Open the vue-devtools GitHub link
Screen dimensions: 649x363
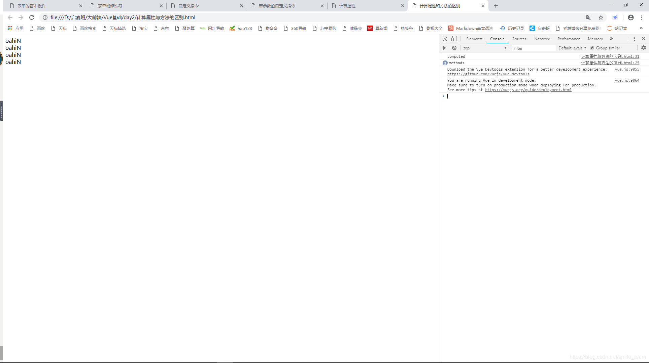(488, 74)
